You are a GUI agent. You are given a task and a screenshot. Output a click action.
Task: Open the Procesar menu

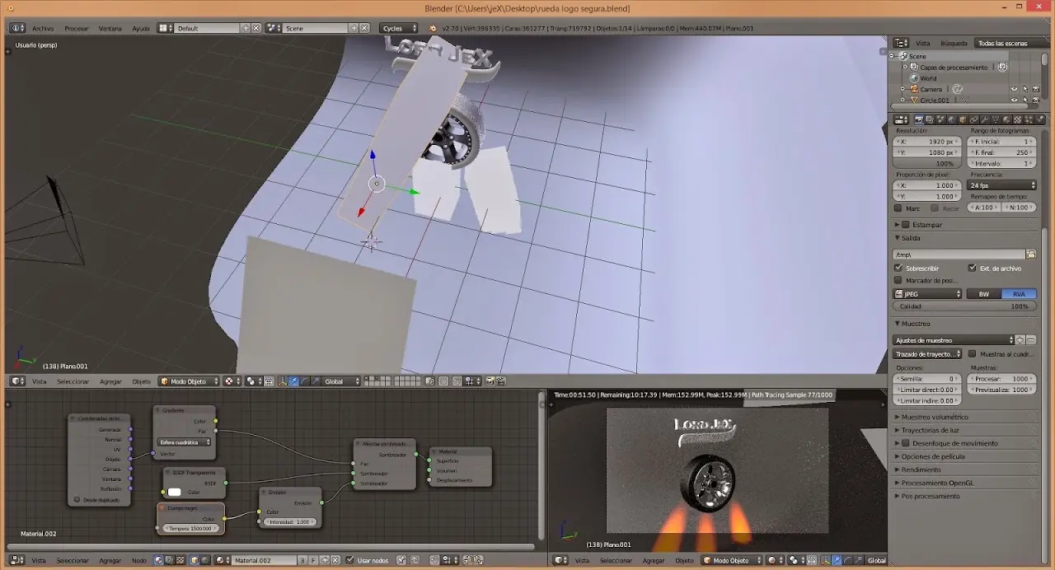tap(77, 28)
